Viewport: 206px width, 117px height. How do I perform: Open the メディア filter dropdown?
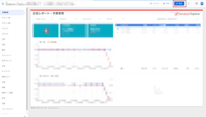(x=115, y=19)
